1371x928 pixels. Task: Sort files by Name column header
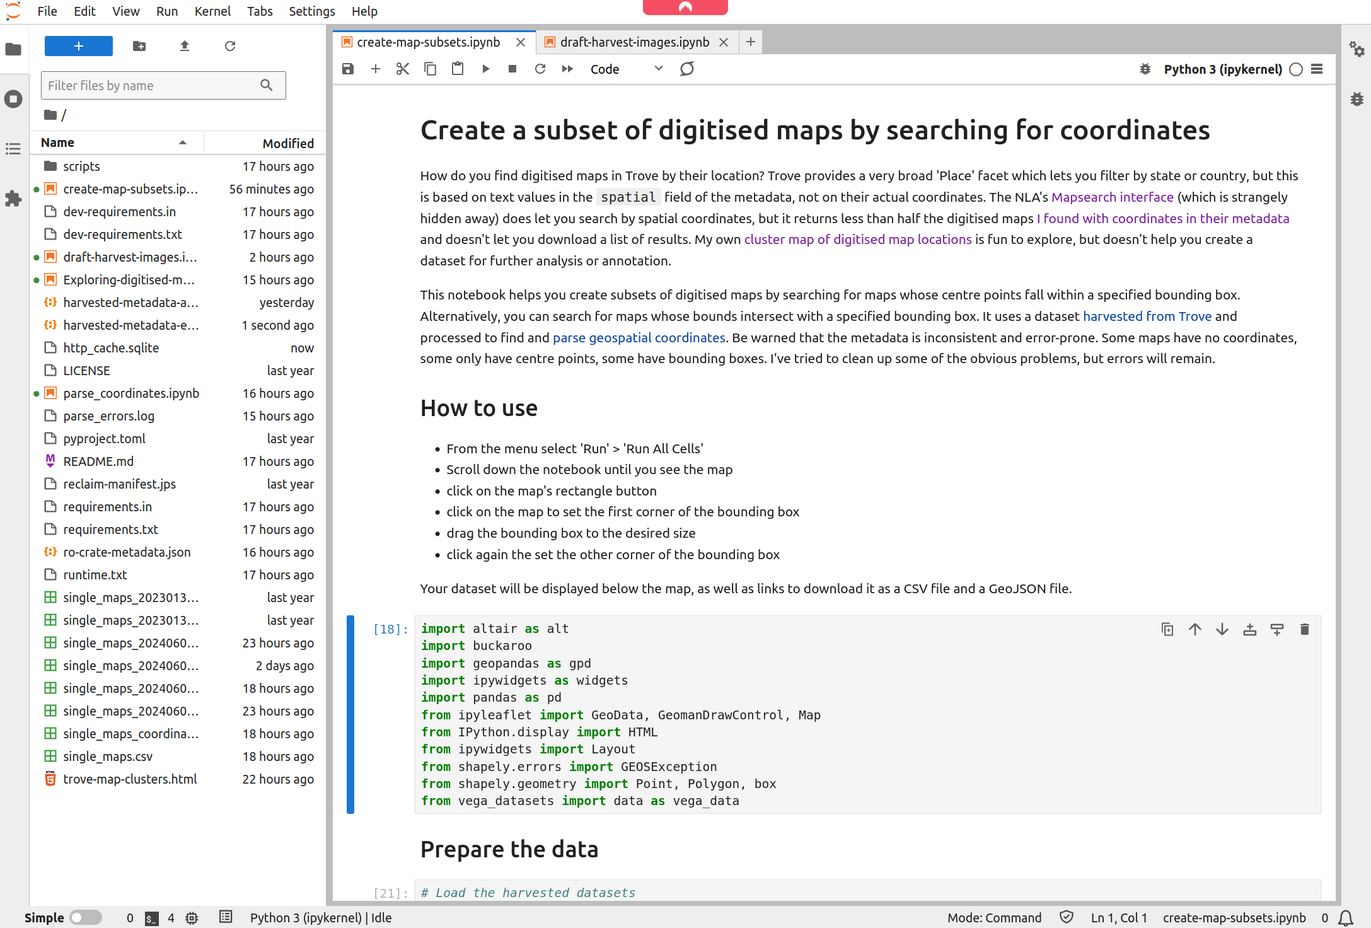click(117, 142)
